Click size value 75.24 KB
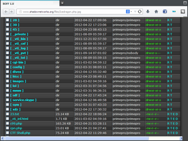This screenshot has width=188, height=141. tap(62, 133)
